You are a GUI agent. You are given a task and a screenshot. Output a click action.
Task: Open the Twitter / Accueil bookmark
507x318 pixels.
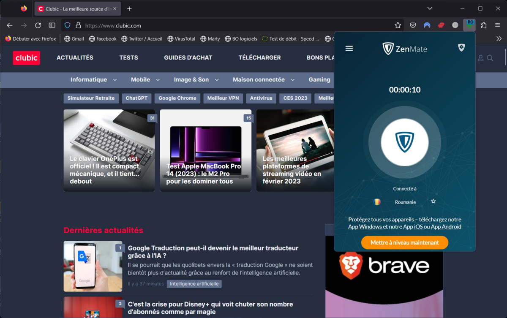pos(142,38)
